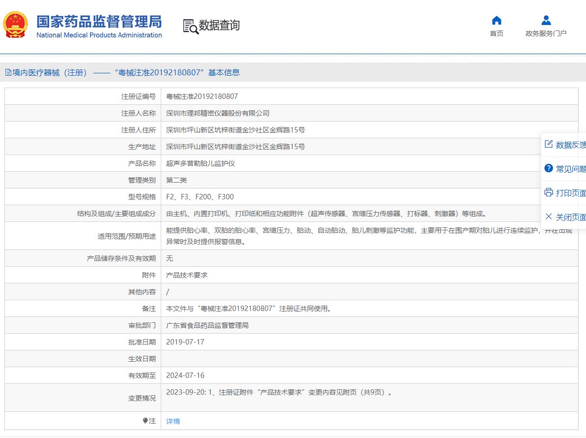The width and height of the screenshot is (586, 438).
Task: Click 打印页面 side button label
Action: pyautogui.click(x=571, y=193)
